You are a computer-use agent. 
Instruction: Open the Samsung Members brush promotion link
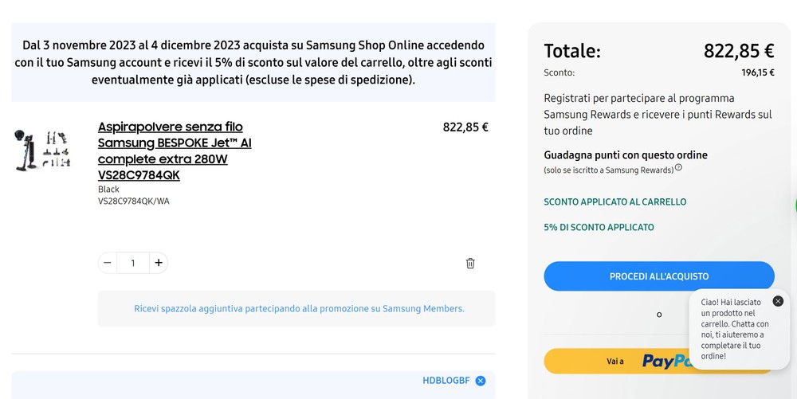click(x=299, y=309)
